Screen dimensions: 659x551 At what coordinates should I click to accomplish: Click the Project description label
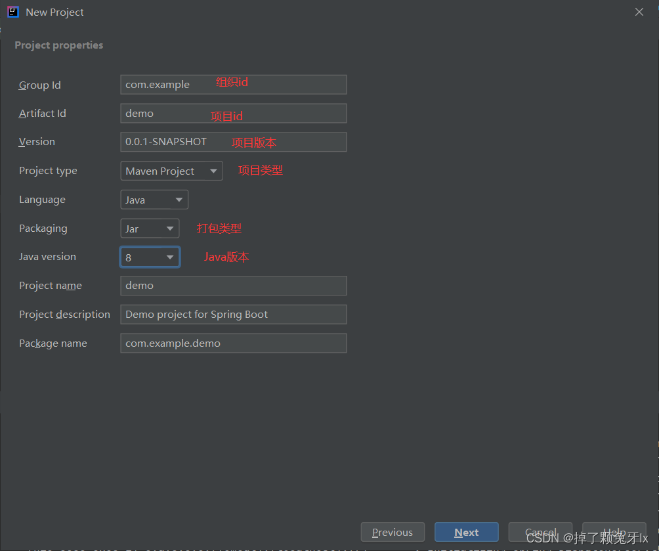tap(65, 314)
